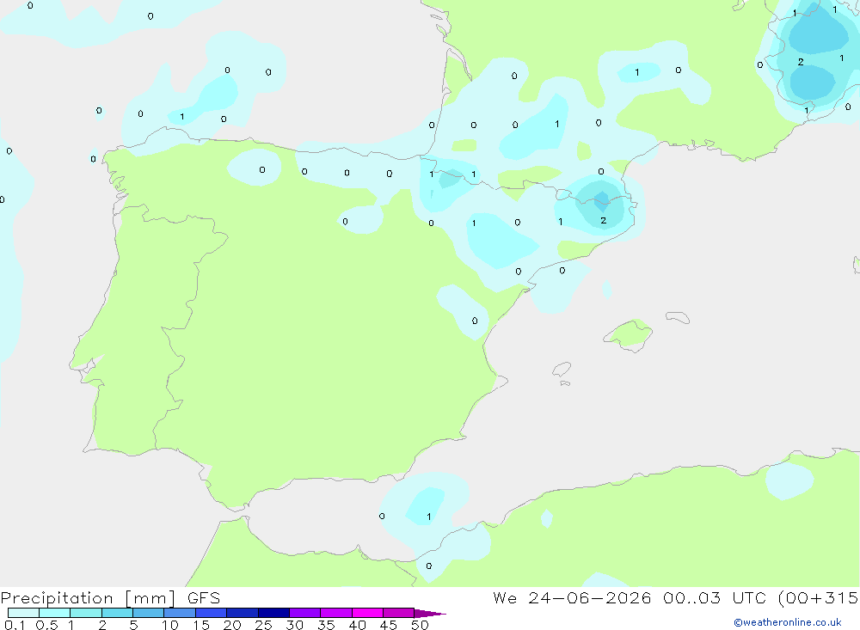This screenshot has height=630, width=860.
Task: Click the 35–40 mm violet legend swatch
Action: tap(335, 613)
